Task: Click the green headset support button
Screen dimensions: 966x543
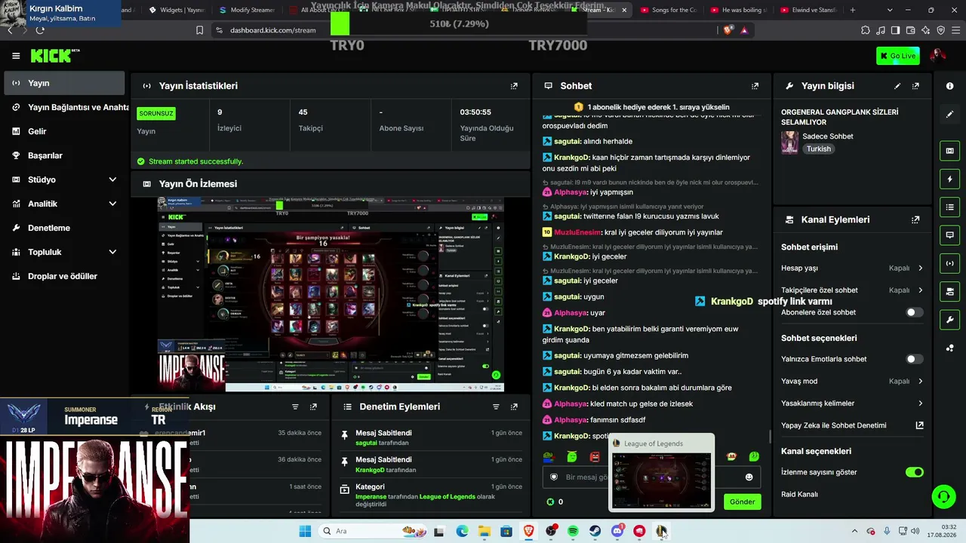Action: [x=943, y=496]
